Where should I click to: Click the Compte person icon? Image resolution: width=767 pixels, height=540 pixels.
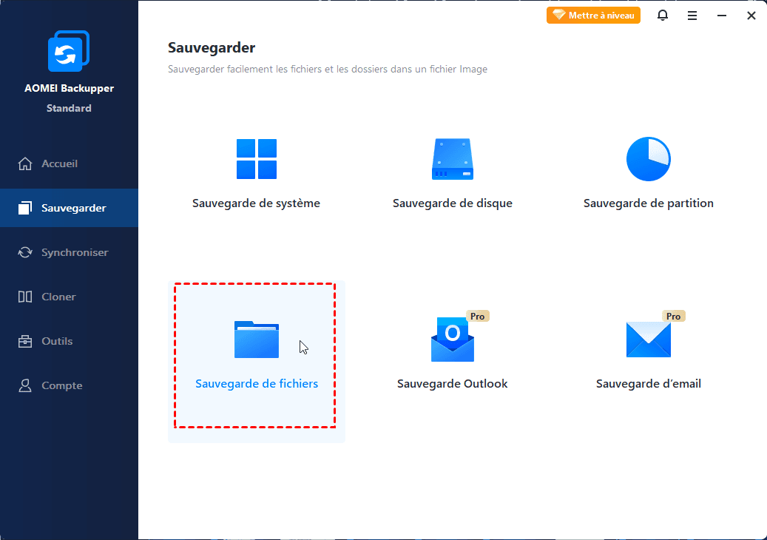click(25, 385)
